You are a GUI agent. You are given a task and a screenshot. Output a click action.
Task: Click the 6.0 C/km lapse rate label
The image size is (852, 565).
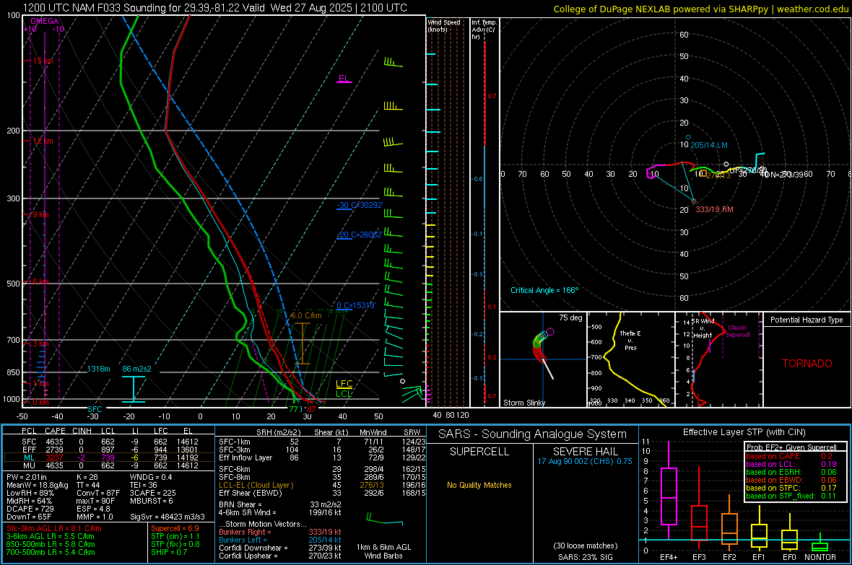tap(306, 315)
